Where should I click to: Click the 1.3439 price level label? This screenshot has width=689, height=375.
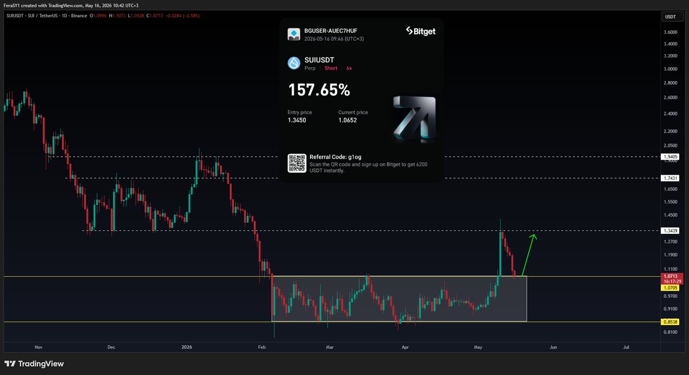[x=670, y=230]
